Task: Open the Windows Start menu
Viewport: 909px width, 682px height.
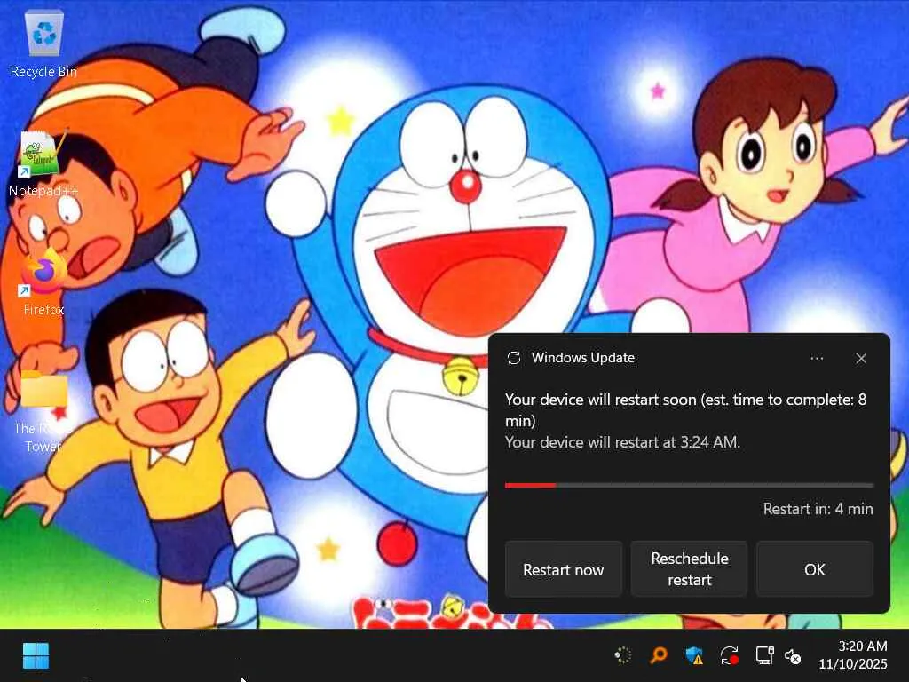Action: click(x=36, y=656)
